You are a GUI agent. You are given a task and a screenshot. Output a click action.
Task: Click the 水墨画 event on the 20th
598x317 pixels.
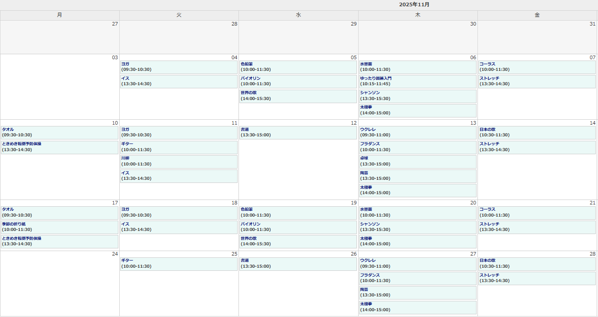(x=417, y=213)
